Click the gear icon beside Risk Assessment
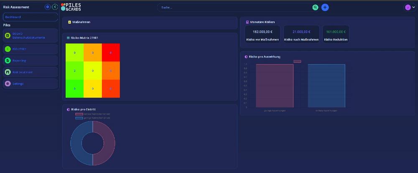Viewport: 418px width, 173px height. 47,7
